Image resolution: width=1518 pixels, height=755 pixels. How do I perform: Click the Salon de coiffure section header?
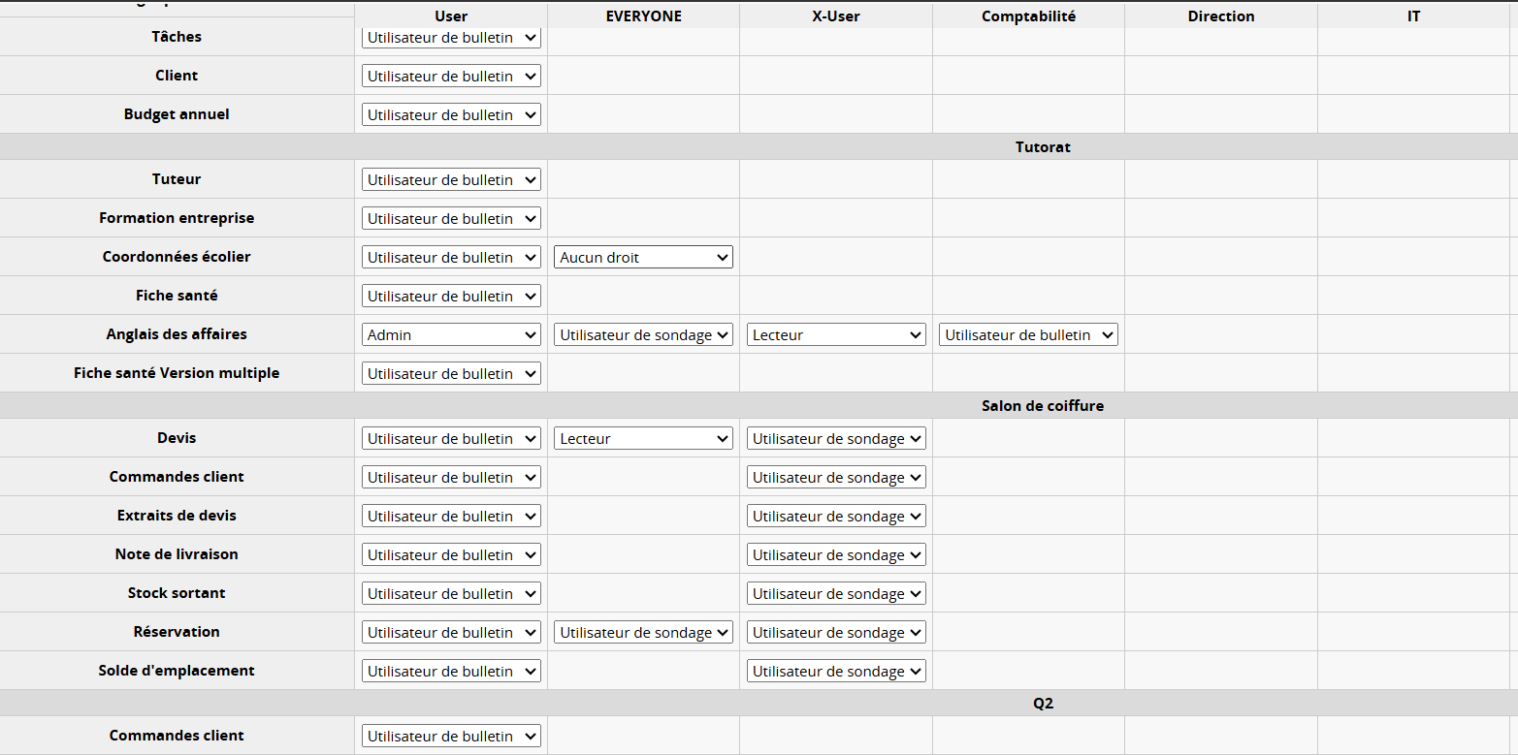1042,405
